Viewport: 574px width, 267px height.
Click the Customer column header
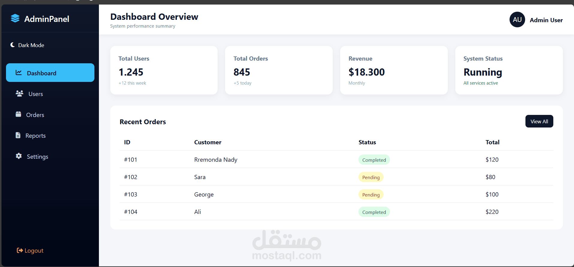(x=208, y=142)
